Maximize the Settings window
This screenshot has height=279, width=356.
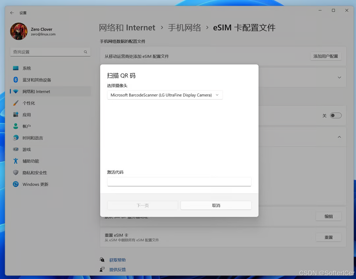(x=333, y=11)
